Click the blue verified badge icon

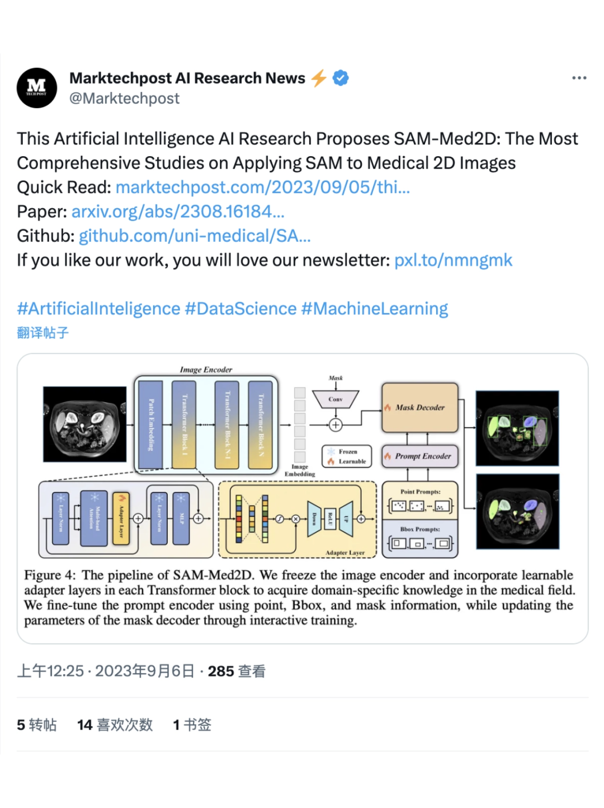pyautogui.click(x=341, y=78)
